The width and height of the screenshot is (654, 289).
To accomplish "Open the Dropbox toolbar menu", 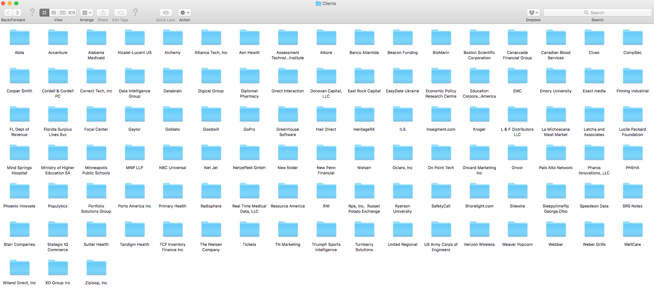I will coord(533,12).
